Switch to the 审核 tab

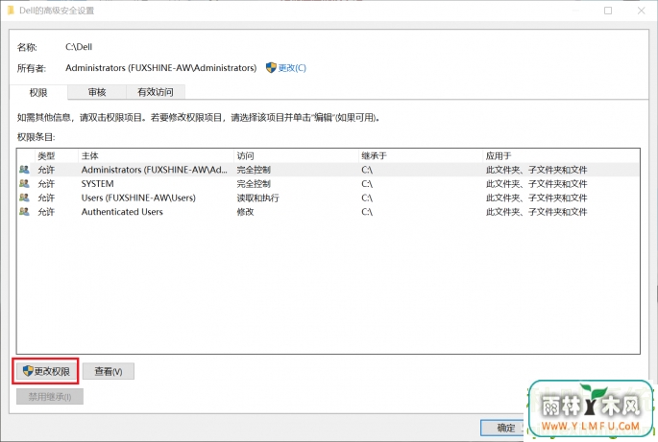[x=97, y=92]
